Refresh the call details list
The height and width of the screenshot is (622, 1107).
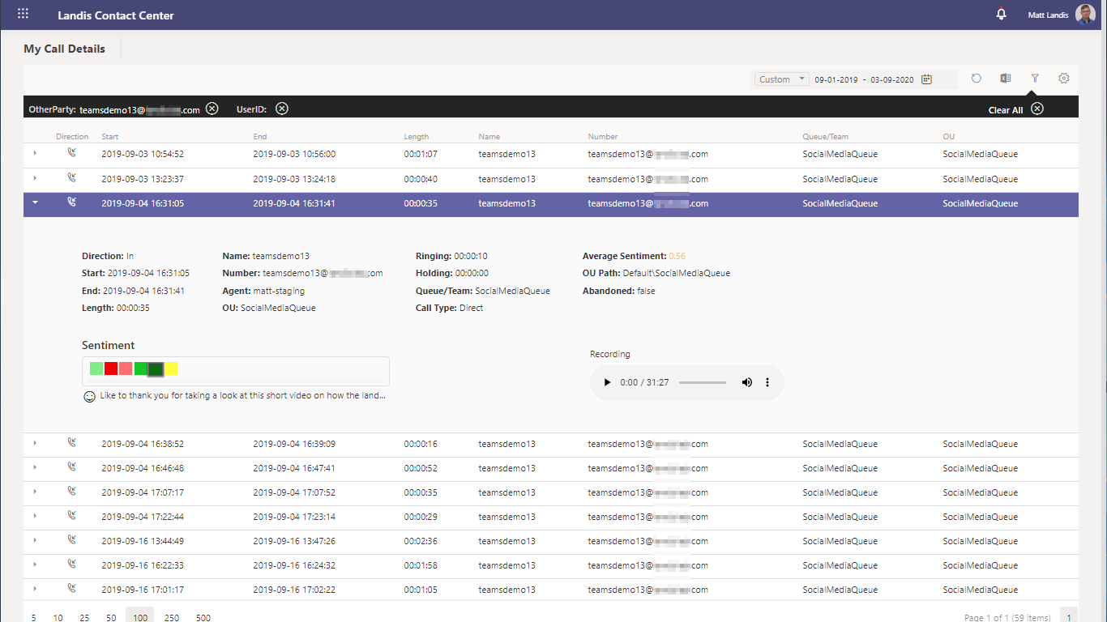(977, 79)
